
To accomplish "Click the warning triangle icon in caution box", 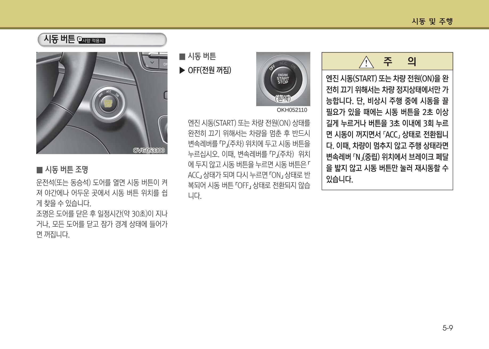I will click(366, 62).
